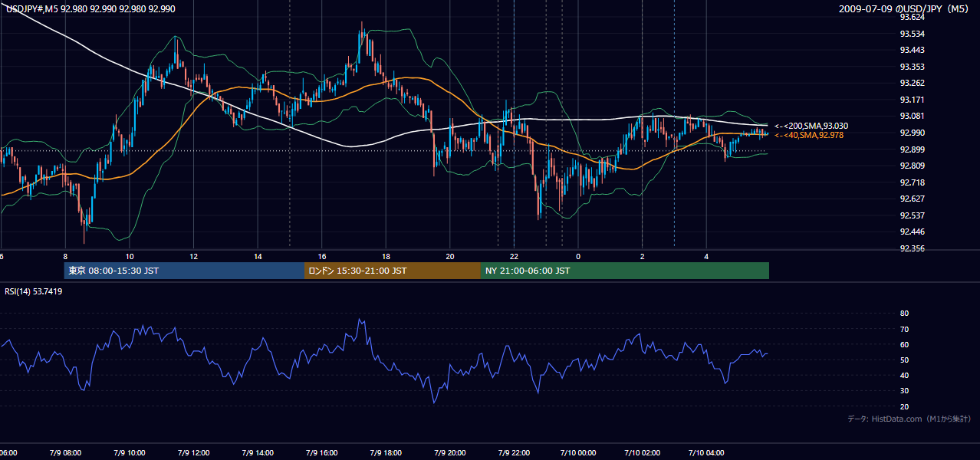Image resolution: width=980 pixels, height=460 pixels.
Task: Click the 7/9 16:00 bottom time label
Action: (322, 453)
